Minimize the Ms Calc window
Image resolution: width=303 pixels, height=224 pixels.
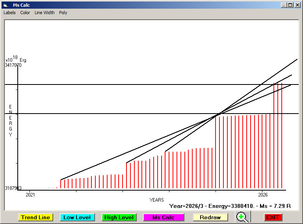coord(284,5)
